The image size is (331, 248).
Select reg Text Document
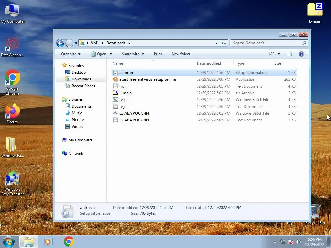tap(204, 107)
